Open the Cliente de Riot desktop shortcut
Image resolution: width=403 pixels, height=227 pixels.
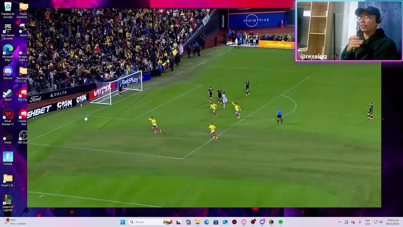click(x=23, y=117)
